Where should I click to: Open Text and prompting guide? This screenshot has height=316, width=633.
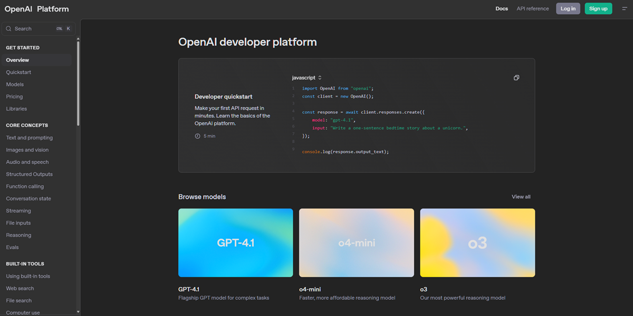pos(30,138)
